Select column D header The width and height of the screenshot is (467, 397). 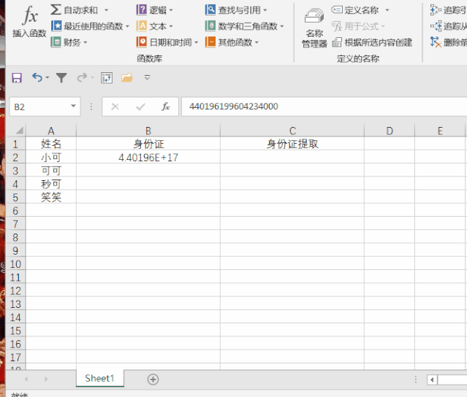click(390, 131)
